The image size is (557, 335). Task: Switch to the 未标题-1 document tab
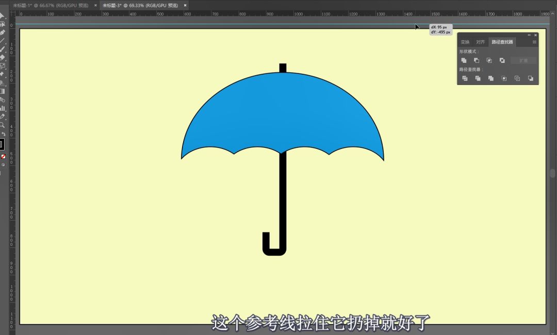point(51,5)
